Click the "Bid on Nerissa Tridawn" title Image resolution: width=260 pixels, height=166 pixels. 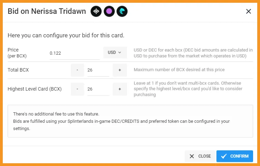[x=47, y=11]
